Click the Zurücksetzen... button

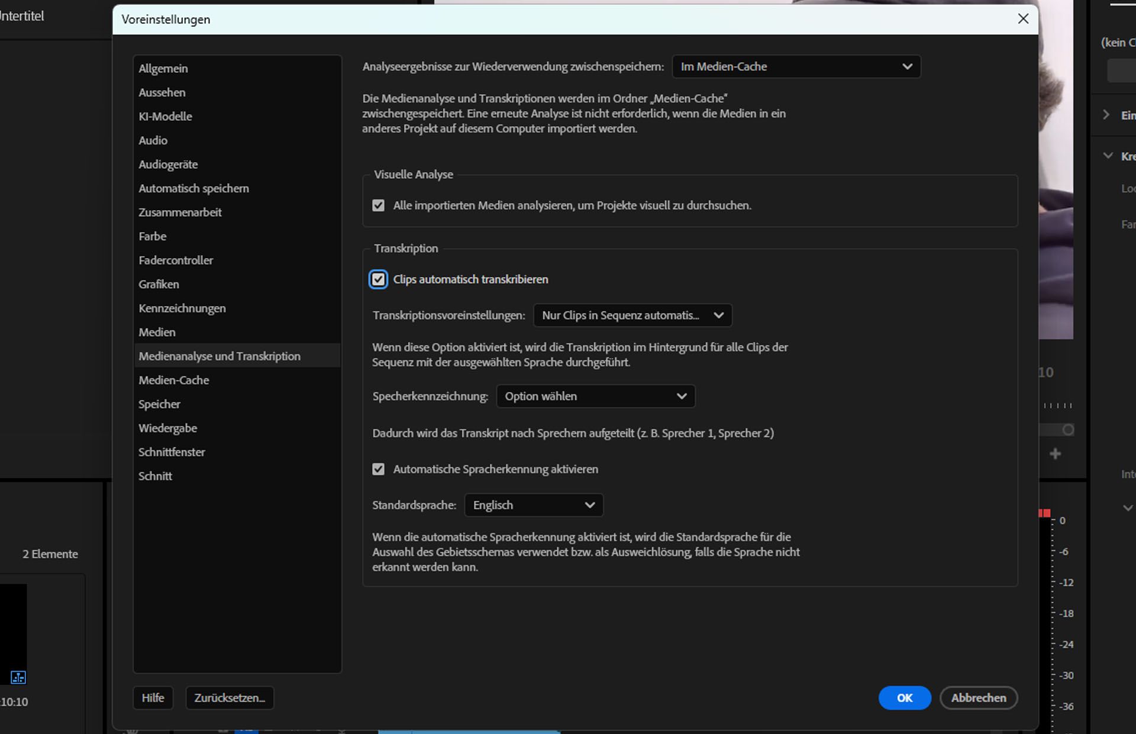point(230,698)
